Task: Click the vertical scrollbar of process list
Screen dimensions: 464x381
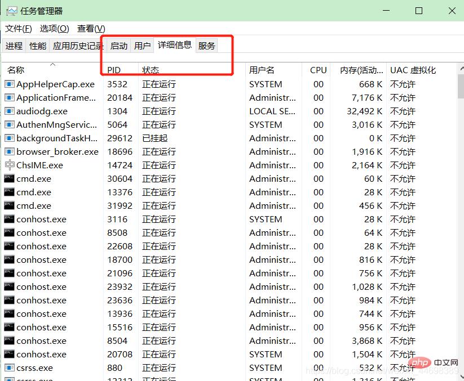Action: coord(460,225)
